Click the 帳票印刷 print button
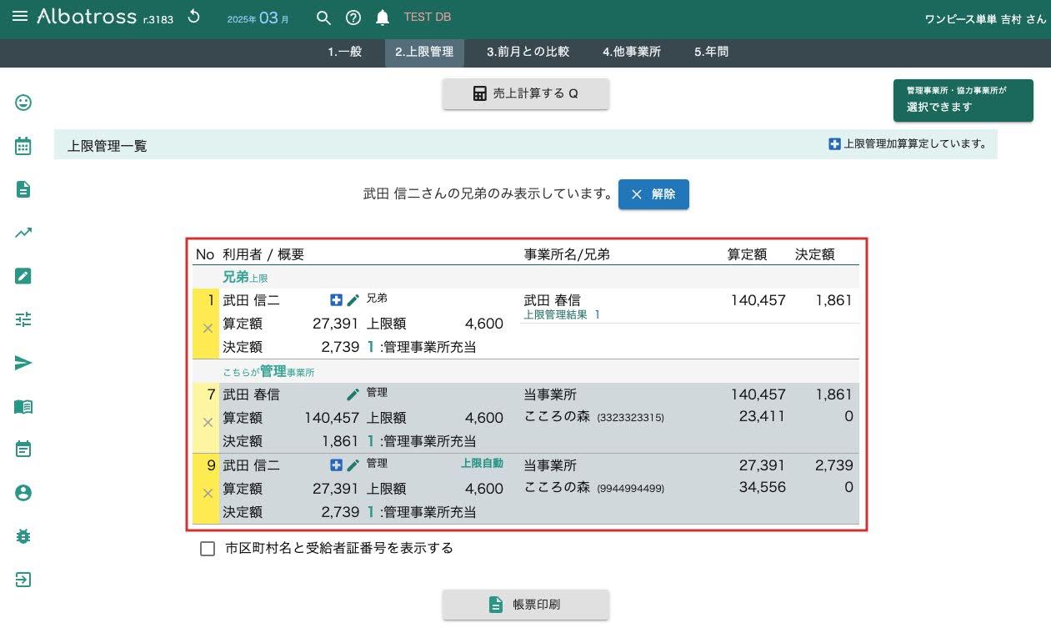The height and width of the screenshot is (643, 1051). (x=526, y=605)
